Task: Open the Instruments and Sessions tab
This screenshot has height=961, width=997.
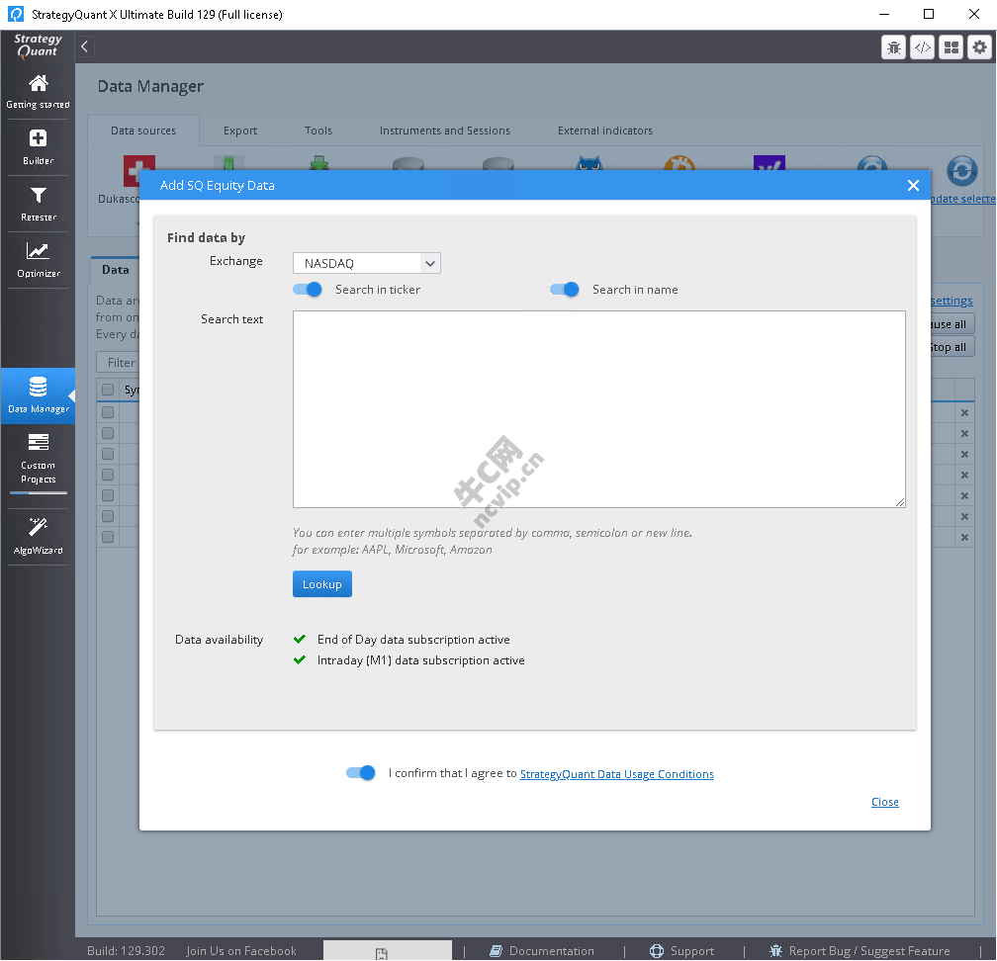Action: coord(444,131)
